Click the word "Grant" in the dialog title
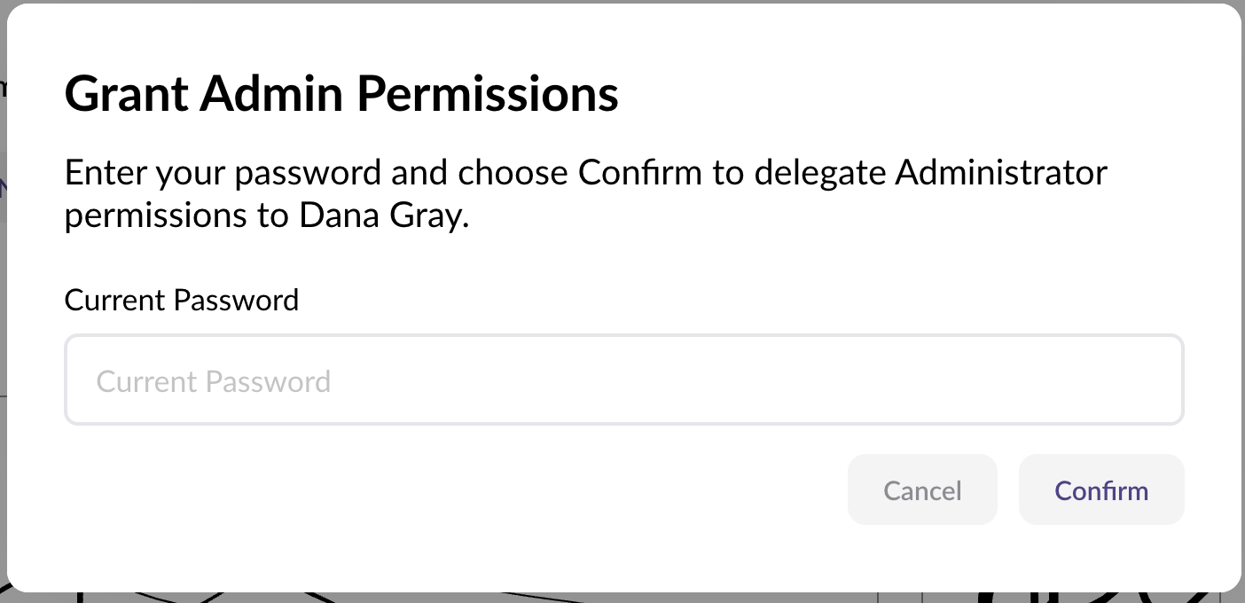1245x603 pixels. 124,94
